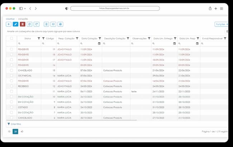Image resolution: width=233 pixels, height=147 pixels.
Task: Open filter for Observações column
Action: (x=149, y=38)
